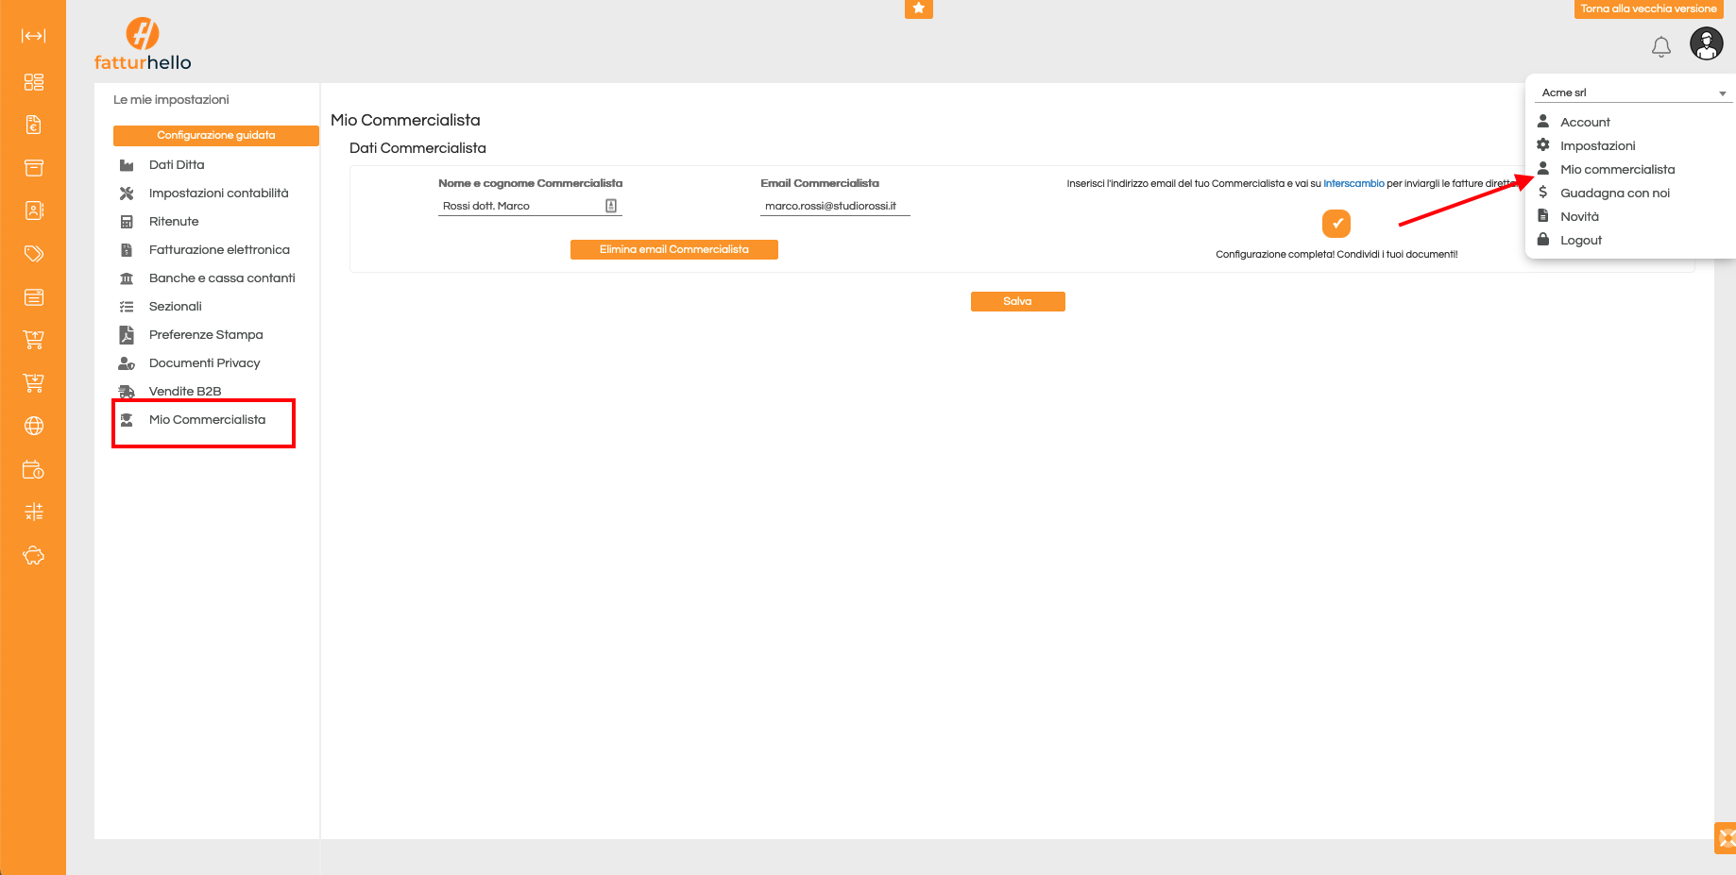The image size is (1736, 875).
Task: Click the piggy bank sidebar icon
Action: coord(34,555)
